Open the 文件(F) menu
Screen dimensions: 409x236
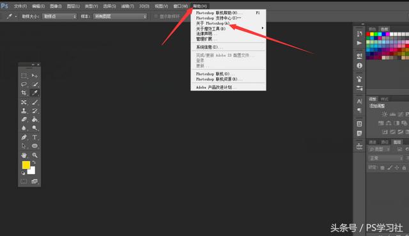20,6
